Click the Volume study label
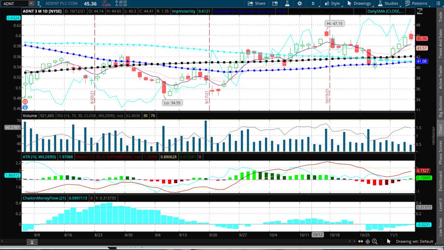The width and height of the screenshot is (444, 250). (x=30, y=115)
